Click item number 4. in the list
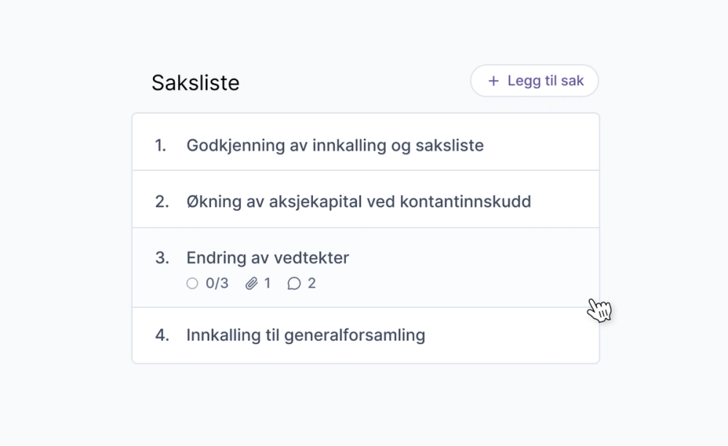 (x=162, y=335)
